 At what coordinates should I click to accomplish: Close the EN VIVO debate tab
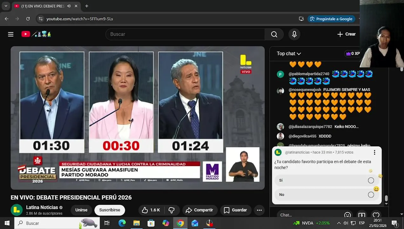pos(76,6)
